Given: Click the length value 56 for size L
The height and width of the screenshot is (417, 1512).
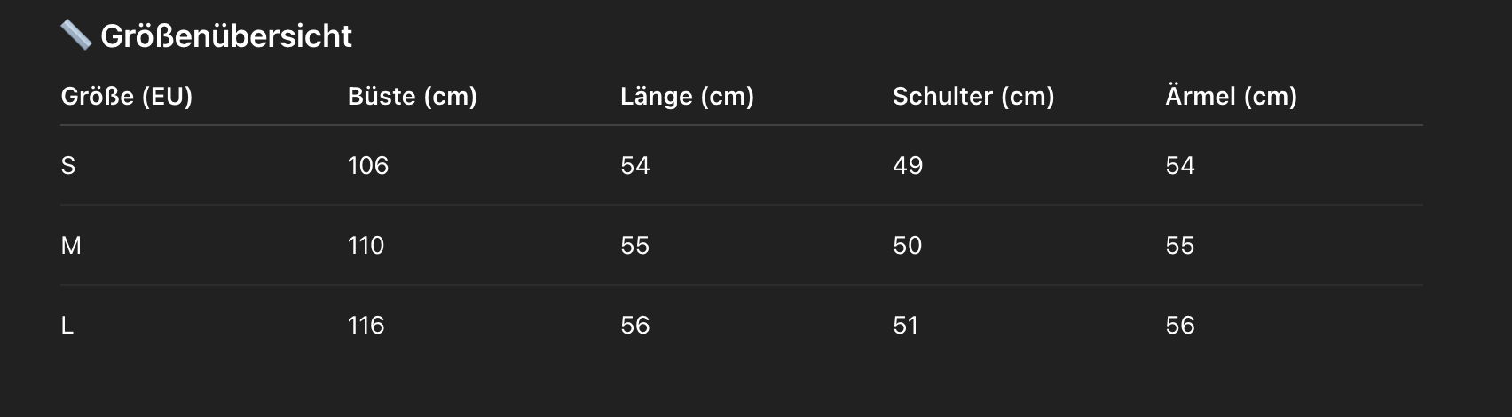Looking at the screenshot, I should [635, 326].
